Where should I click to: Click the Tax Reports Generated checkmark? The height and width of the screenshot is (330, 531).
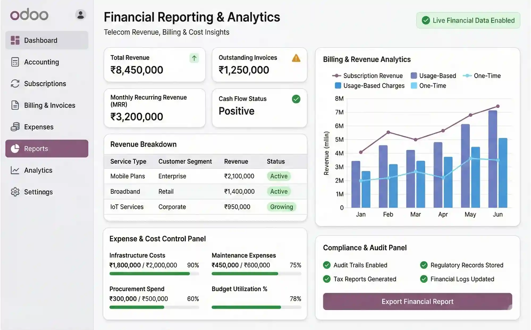click(327, 279)
